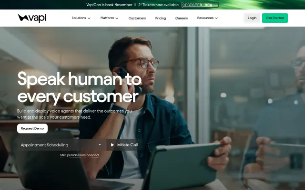Viewport: 305px width, 190px height.
Task: Visit the Careers page
Action: pyautogui.click(x=182, y=18)
